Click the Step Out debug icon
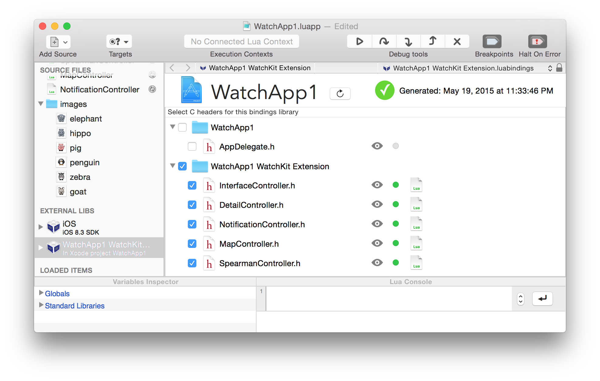The image size is (600, 381). [433, 42]
